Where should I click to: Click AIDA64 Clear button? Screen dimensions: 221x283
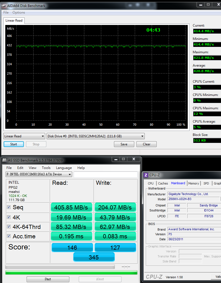pos(146,144)
